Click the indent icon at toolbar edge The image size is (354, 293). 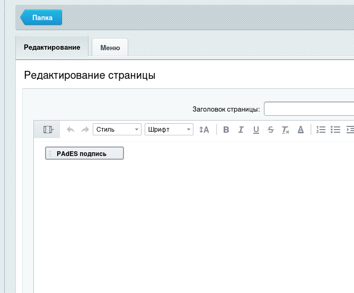[x=349, y=130]
